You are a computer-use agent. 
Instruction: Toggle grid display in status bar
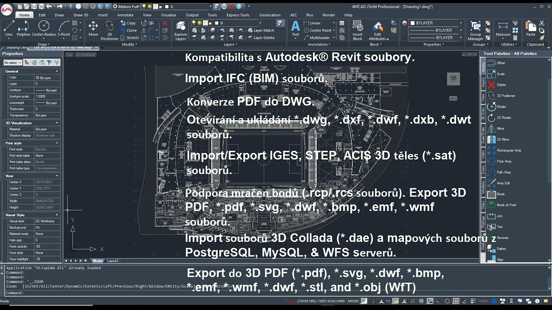coord(421,301)
